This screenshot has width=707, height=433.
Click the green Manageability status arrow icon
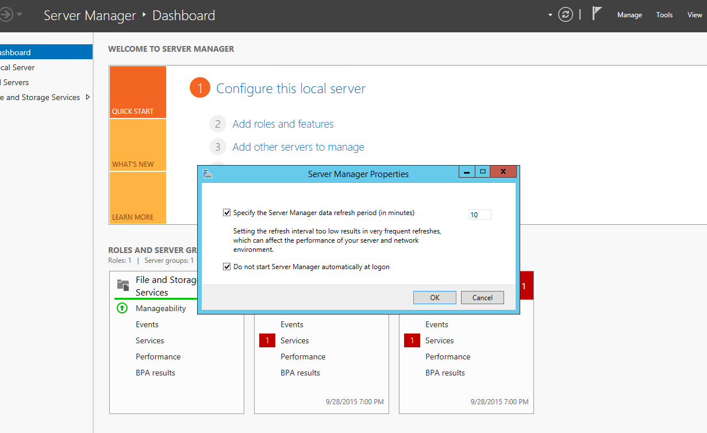click(121, 308)
